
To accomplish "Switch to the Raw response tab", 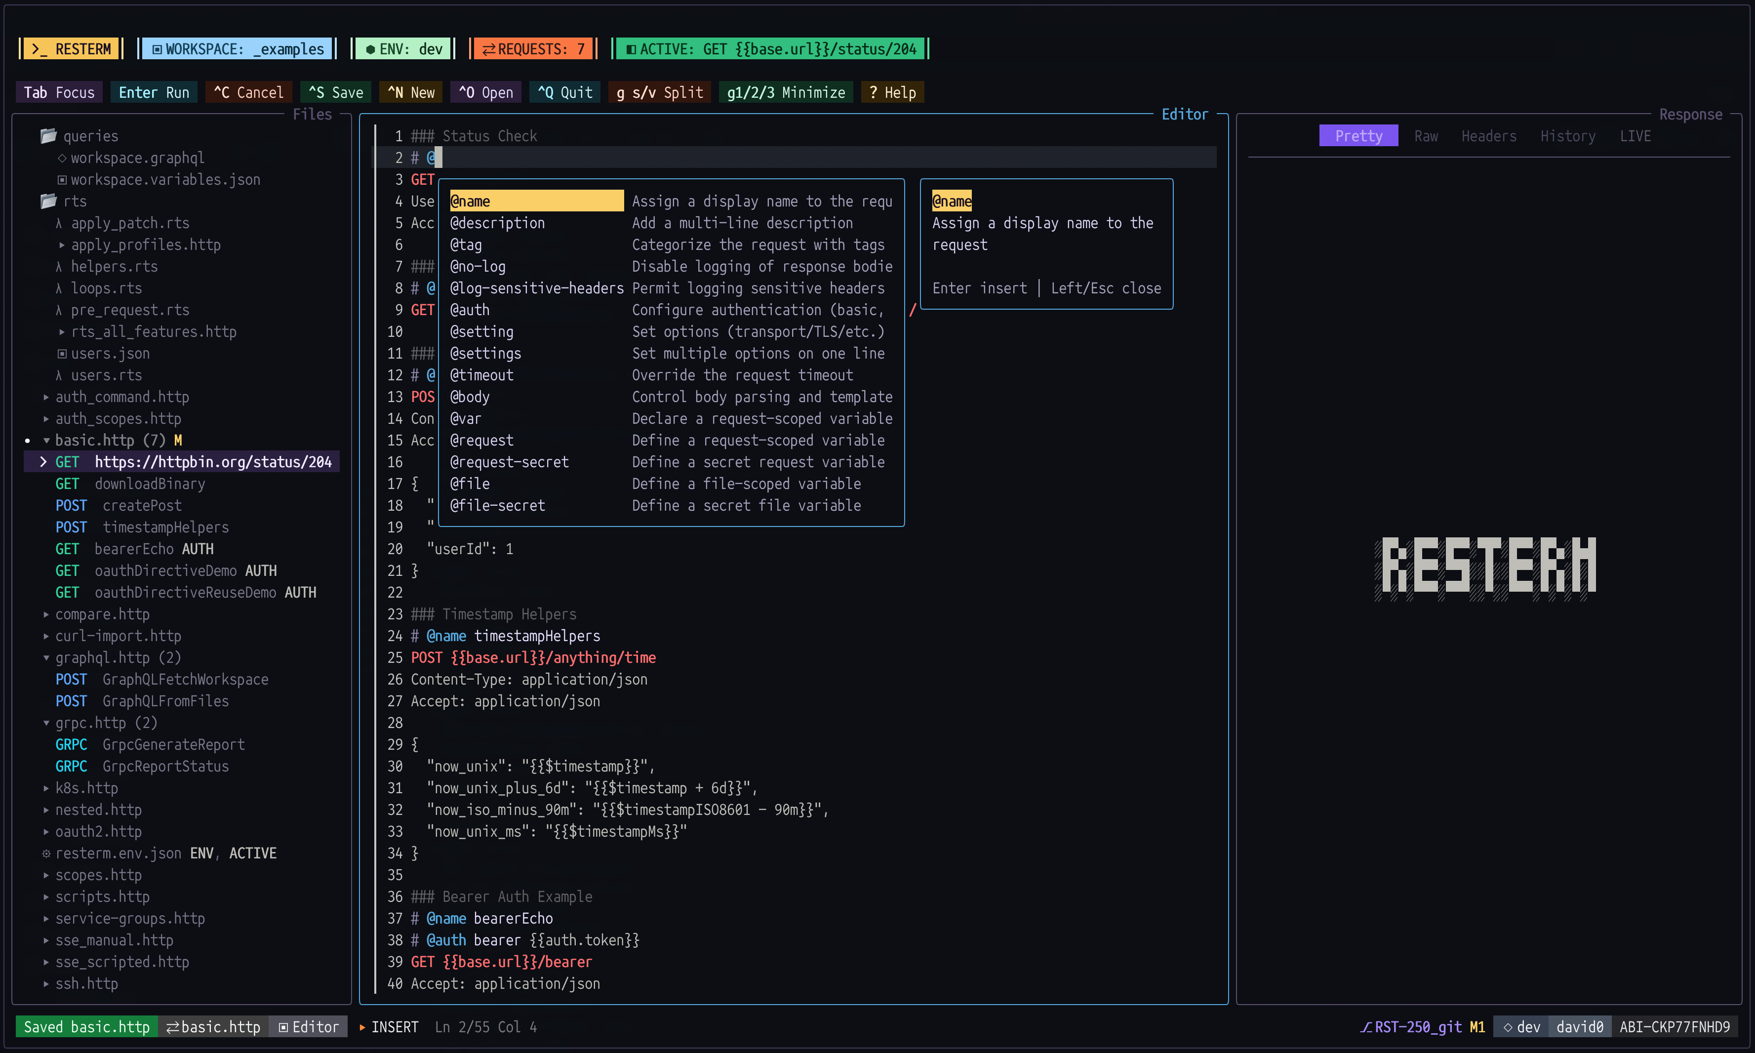I will tap(1426, 135).
